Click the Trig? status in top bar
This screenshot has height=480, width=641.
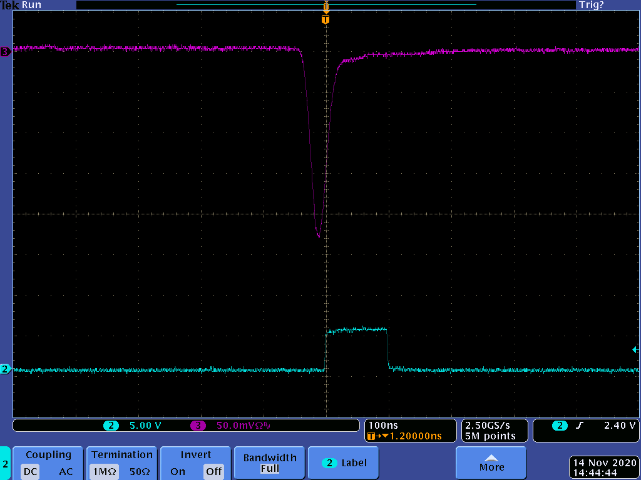tap(591, 5)
